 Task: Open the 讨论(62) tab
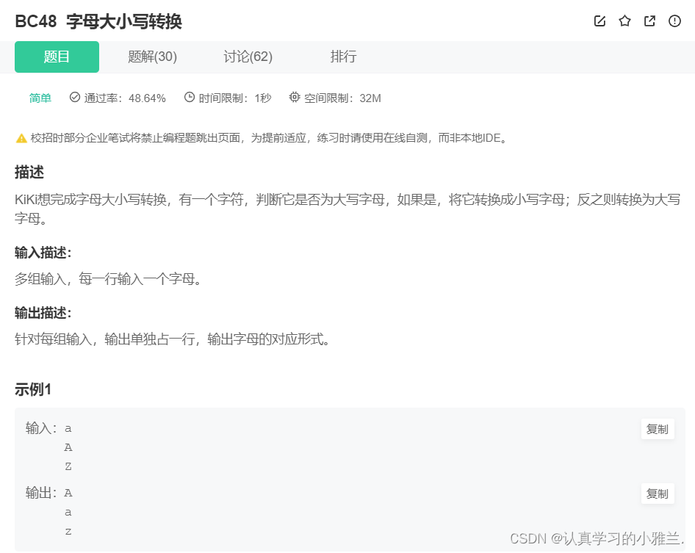coord(248,57)
